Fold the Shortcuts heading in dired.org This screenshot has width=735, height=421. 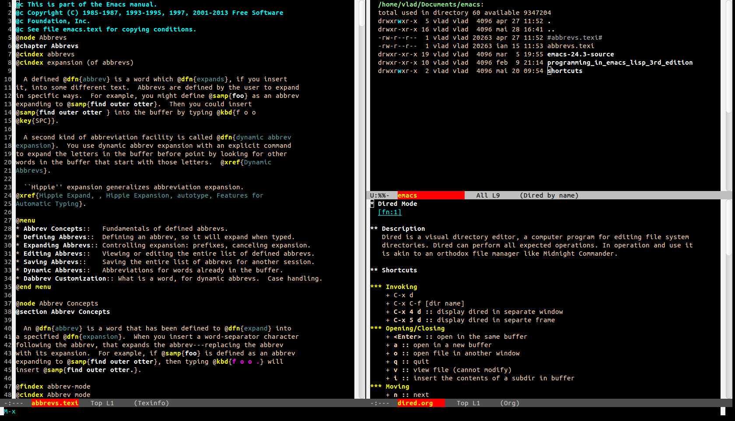coord(394,270)
